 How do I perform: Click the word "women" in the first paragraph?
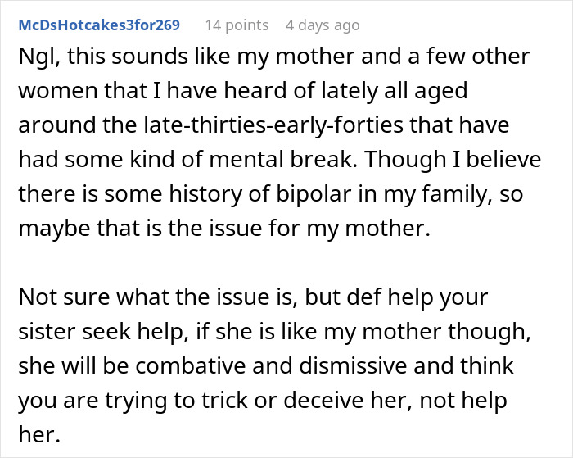pos(52,93)
